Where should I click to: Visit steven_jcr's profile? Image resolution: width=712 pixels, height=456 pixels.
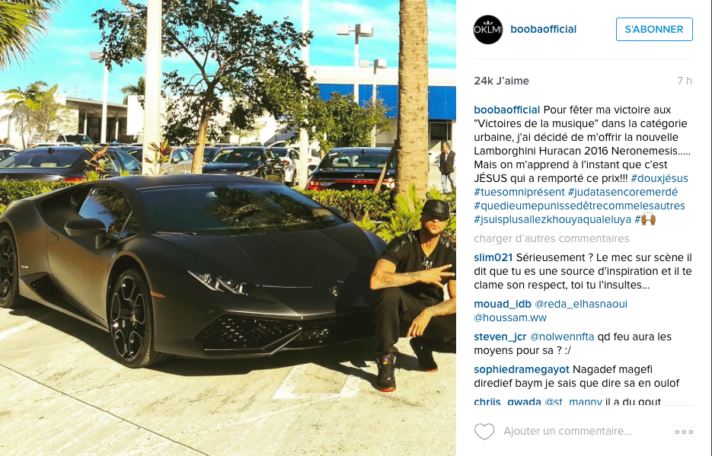tap(500, 336)
